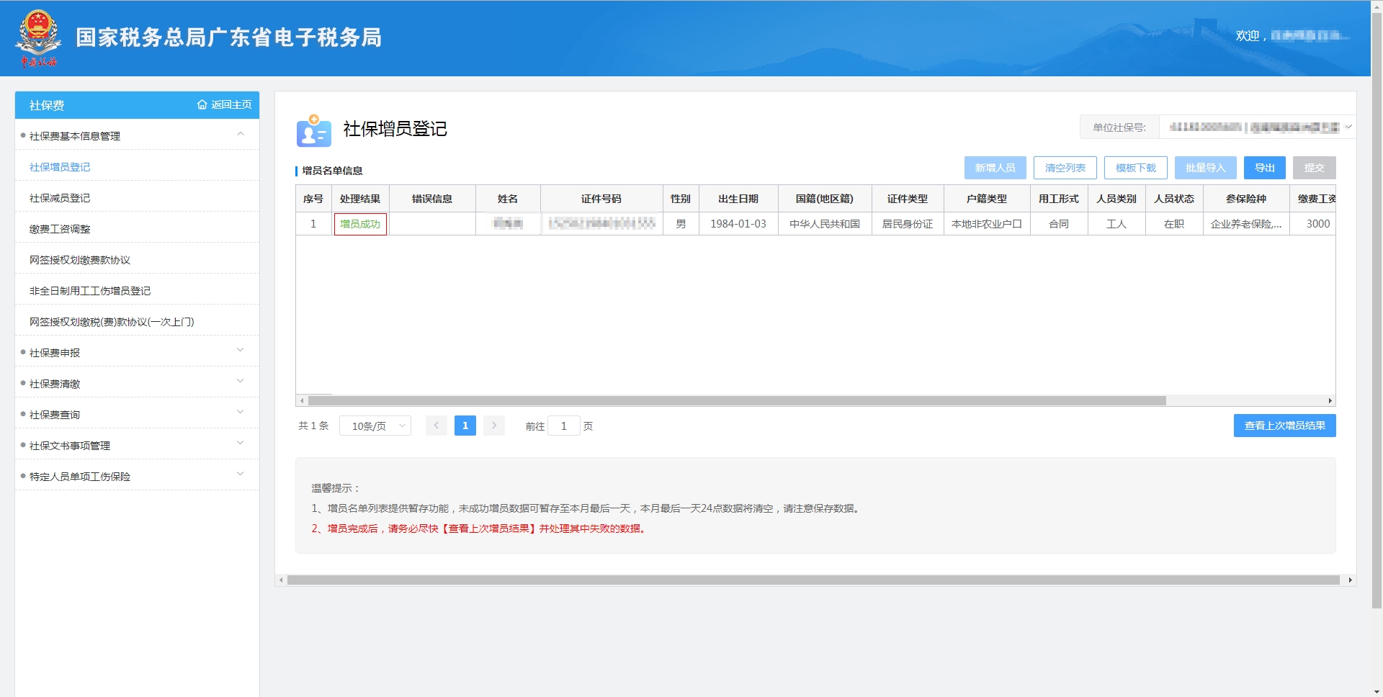Click the 前往 page number input field

[x=563, y=426]
